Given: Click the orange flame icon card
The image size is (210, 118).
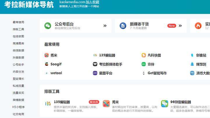Looking at the screenshot, I should point(198,26).
